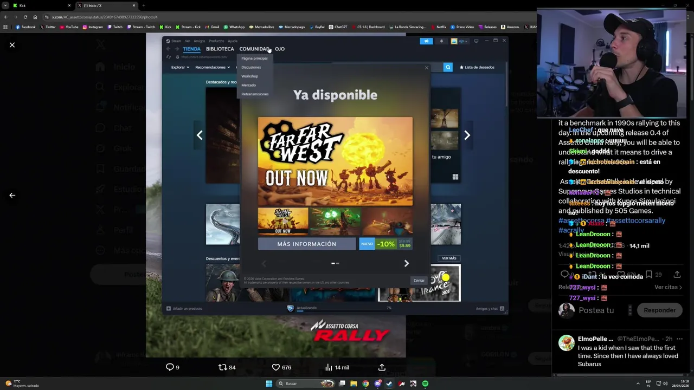The image size is (694, 390).
Task: View tweet analytics showing 14 mil
Action: click(x=337, y=367)
